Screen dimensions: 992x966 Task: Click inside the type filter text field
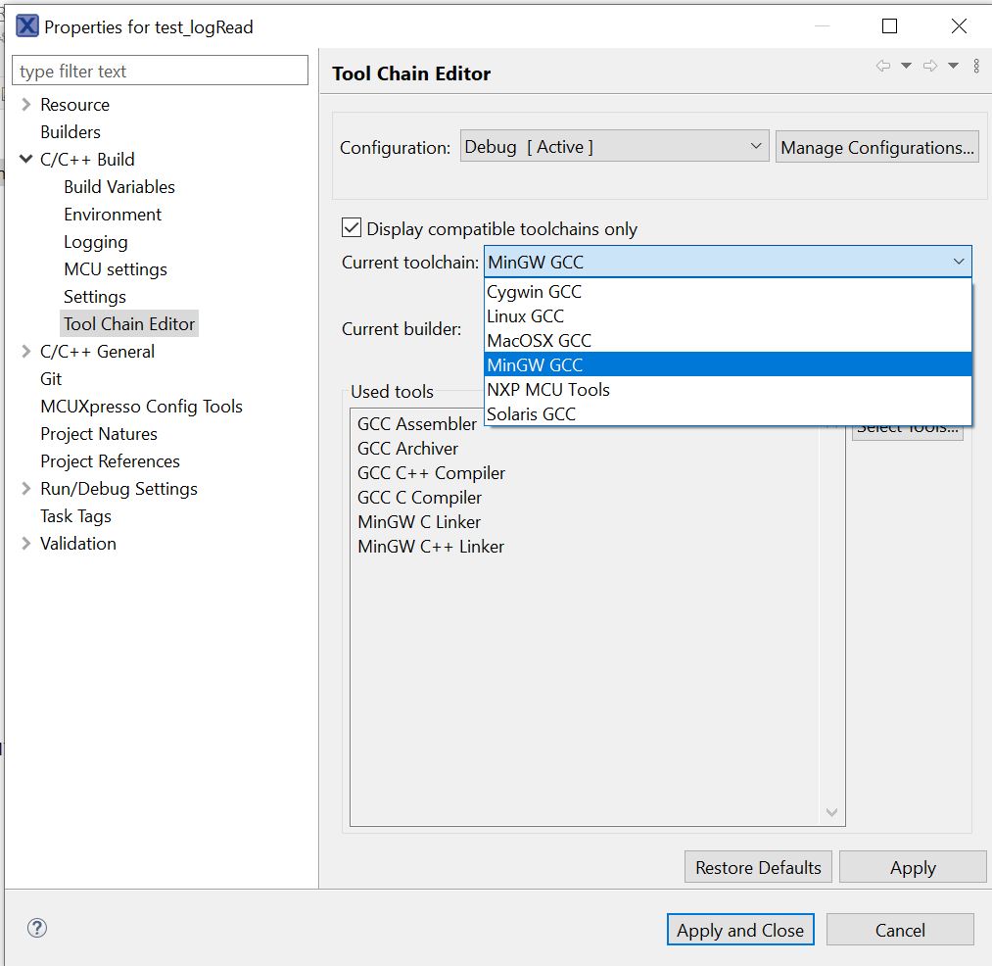click(159, 70)
